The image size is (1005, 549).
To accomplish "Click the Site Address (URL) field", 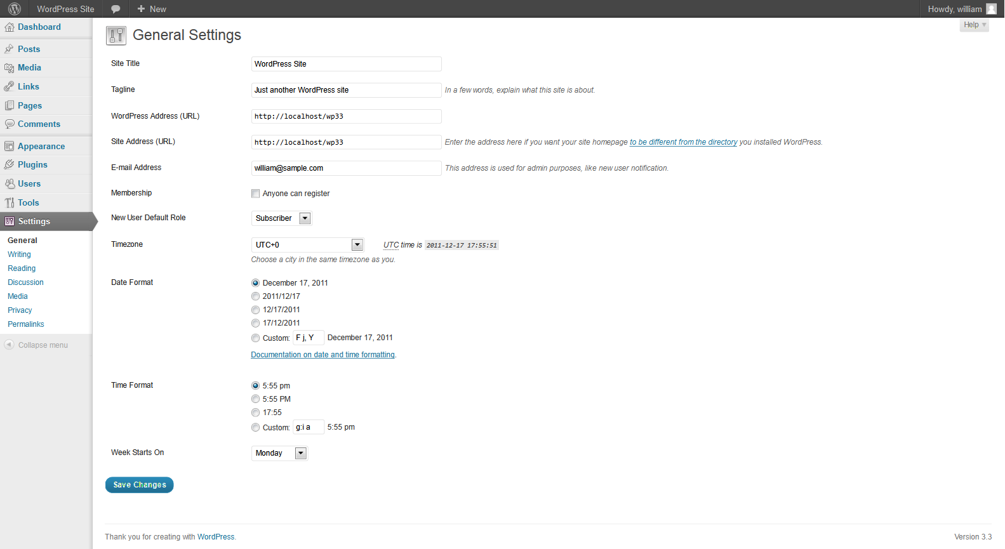I will pyautogui.click(x=347, y=142).
